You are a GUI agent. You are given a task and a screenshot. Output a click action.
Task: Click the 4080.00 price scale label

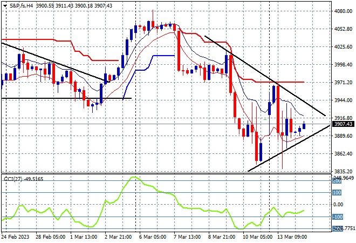(x=343, y=11)
